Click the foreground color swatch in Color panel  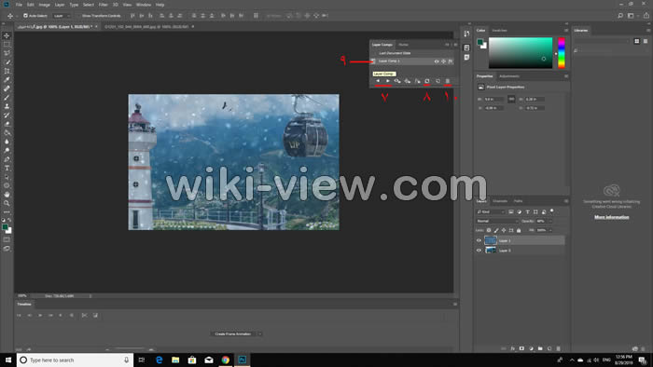479,42
